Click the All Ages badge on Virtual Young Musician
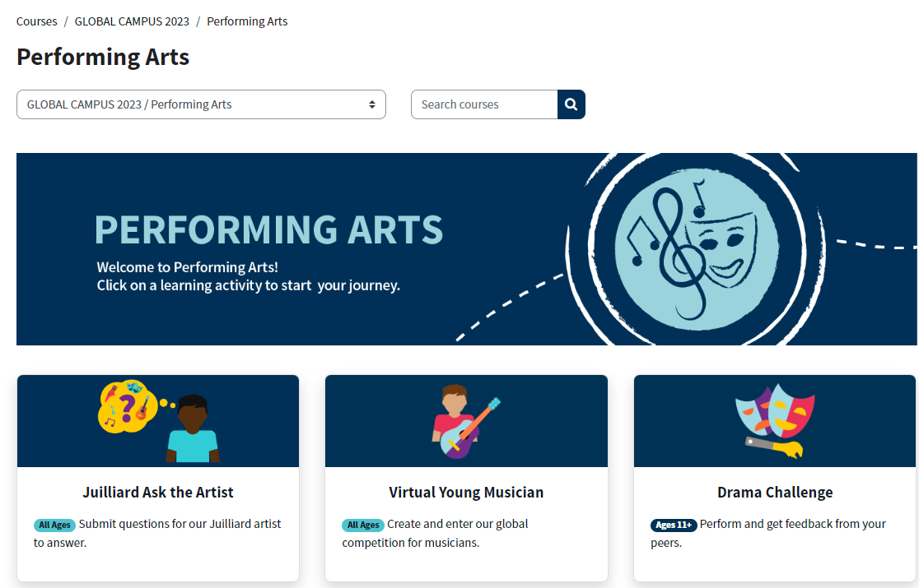 pos(363,525)
